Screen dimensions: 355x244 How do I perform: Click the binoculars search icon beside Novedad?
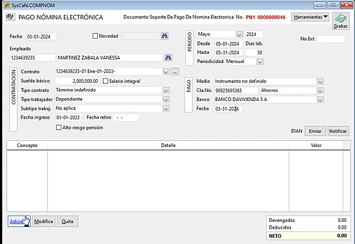[x=164, y=36]
